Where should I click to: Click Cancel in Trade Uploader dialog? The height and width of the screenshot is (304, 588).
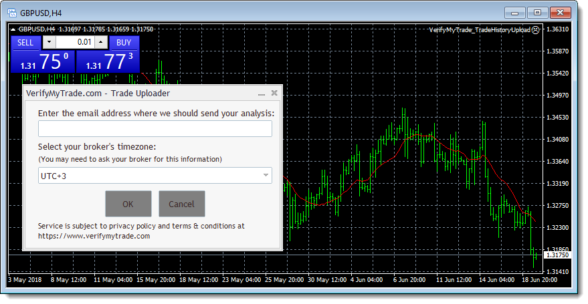181,204
